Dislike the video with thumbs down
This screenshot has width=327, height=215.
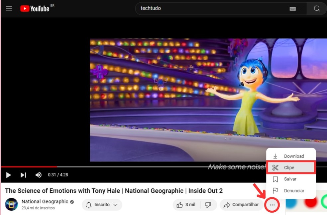coord(208,205)
